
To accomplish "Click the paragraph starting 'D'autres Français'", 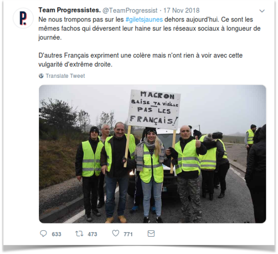I will [x=140, y=60].
